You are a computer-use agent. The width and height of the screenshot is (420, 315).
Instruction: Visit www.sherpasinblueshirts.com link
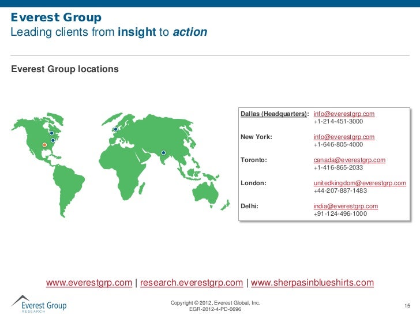312,283
